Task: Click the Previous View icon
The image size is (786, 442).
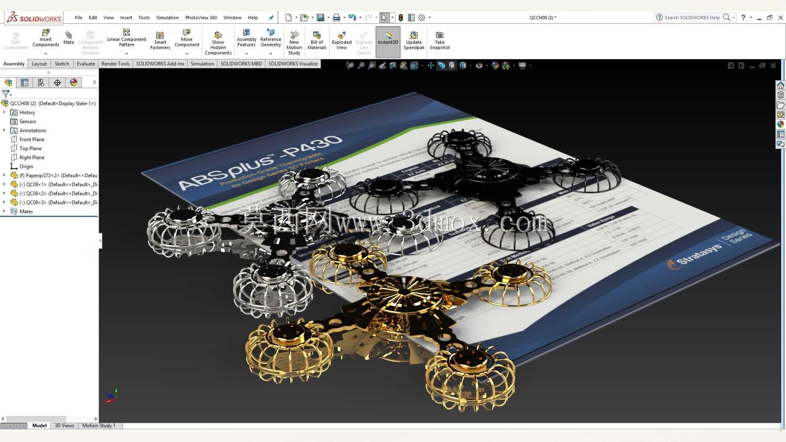Action: [x=382, y=65]
